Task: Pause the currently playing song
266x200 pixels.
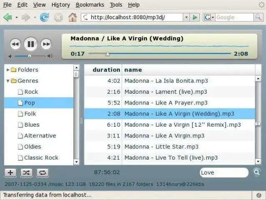Action: click(x=31, y=44)
